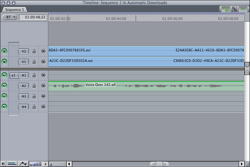
Task: Click the A3 destination track button
Action: pos(24,96)
